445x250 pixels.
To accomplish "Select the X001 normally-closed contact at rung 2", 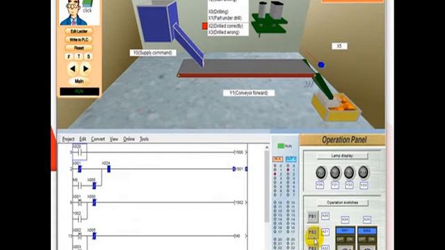I will click(x=79, y=169).
